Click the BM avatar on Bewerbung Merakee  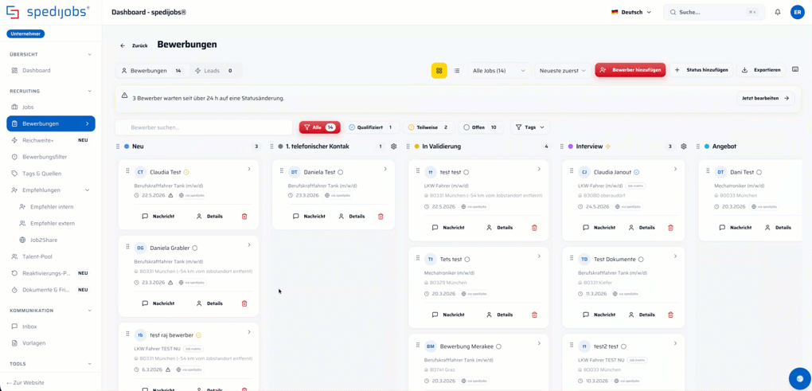click(431, 346)
